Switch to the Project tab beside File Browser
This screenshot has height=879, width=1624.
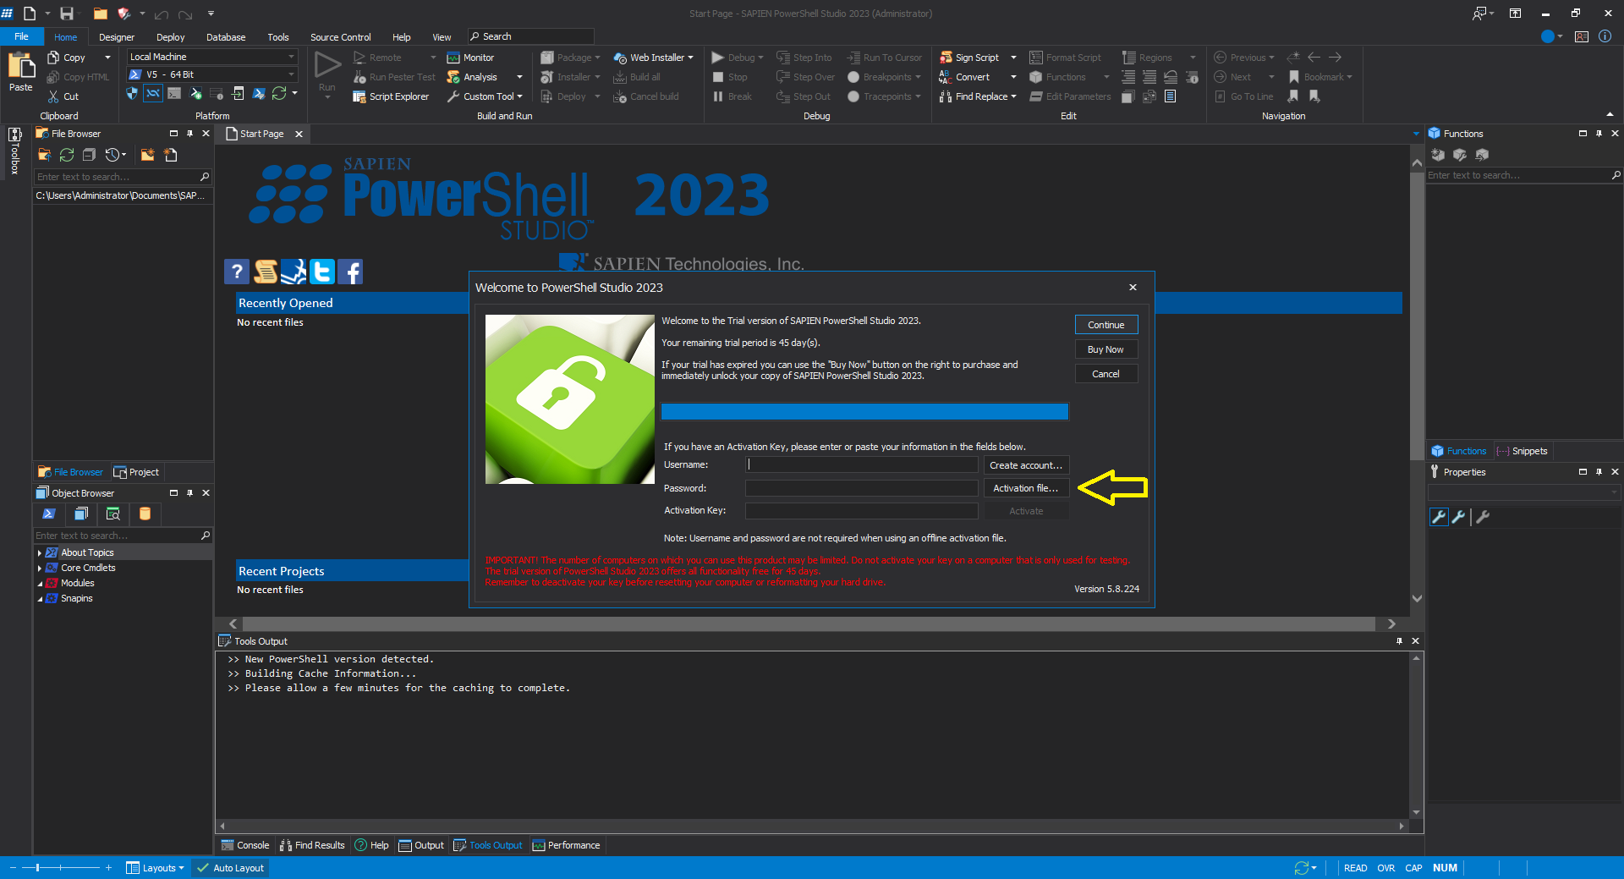136,472
